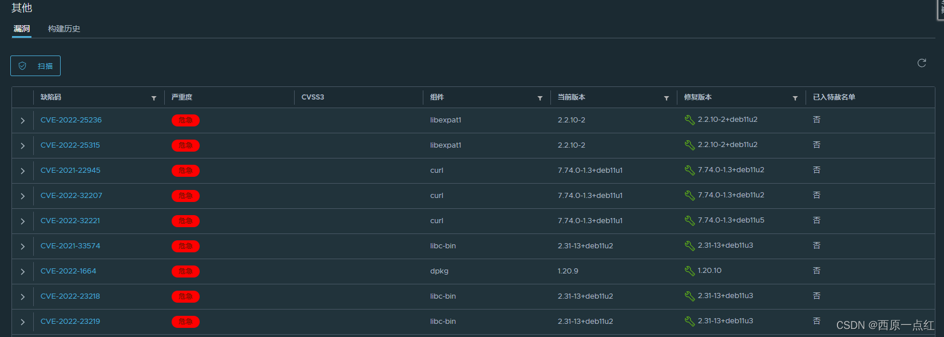Select fixed version 1.20.10 text

click(709, 271)
